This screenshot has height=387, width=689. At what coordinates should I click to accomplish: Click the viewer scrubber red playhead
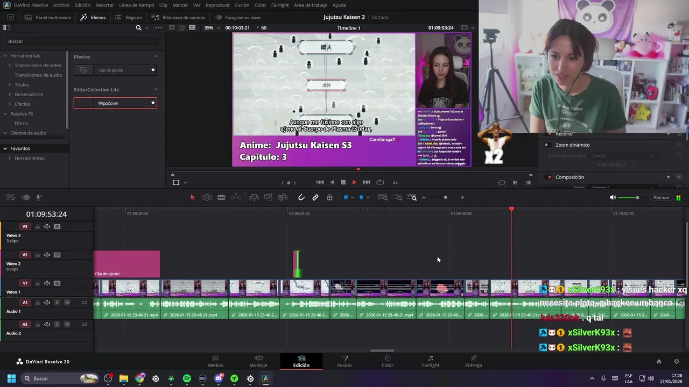(358, 169)
